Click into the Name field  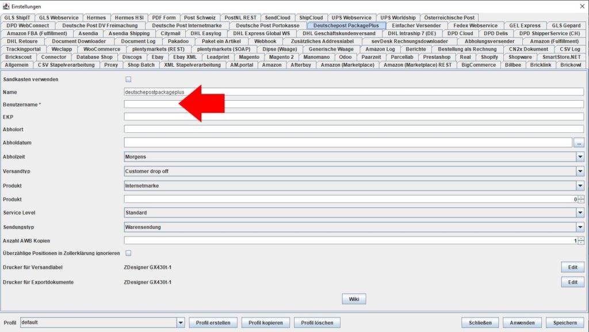pyautogui.click(x=354, y=92)
